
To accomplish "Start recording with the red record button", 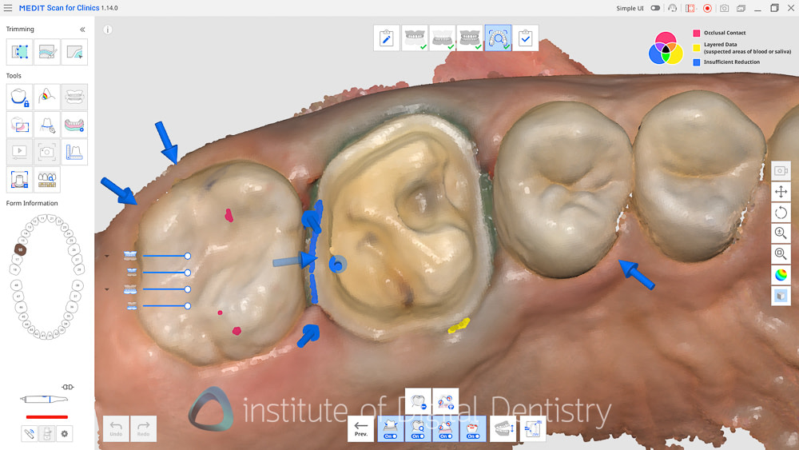I will tap(707, 8).
